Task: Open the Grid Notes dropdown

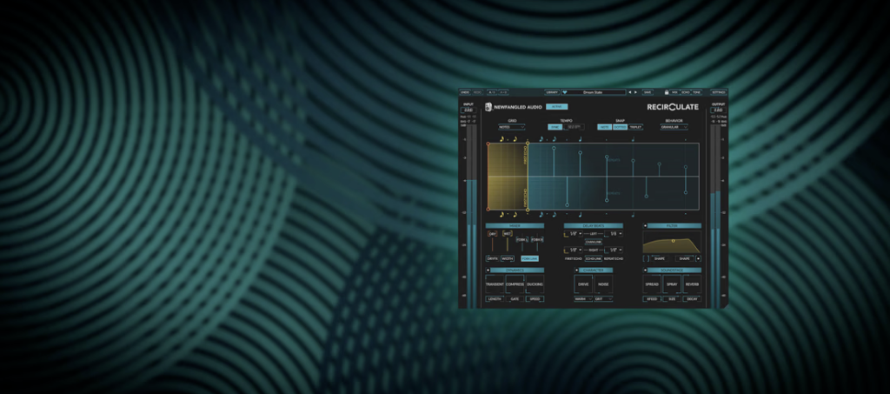Action: tap(512, 127)
